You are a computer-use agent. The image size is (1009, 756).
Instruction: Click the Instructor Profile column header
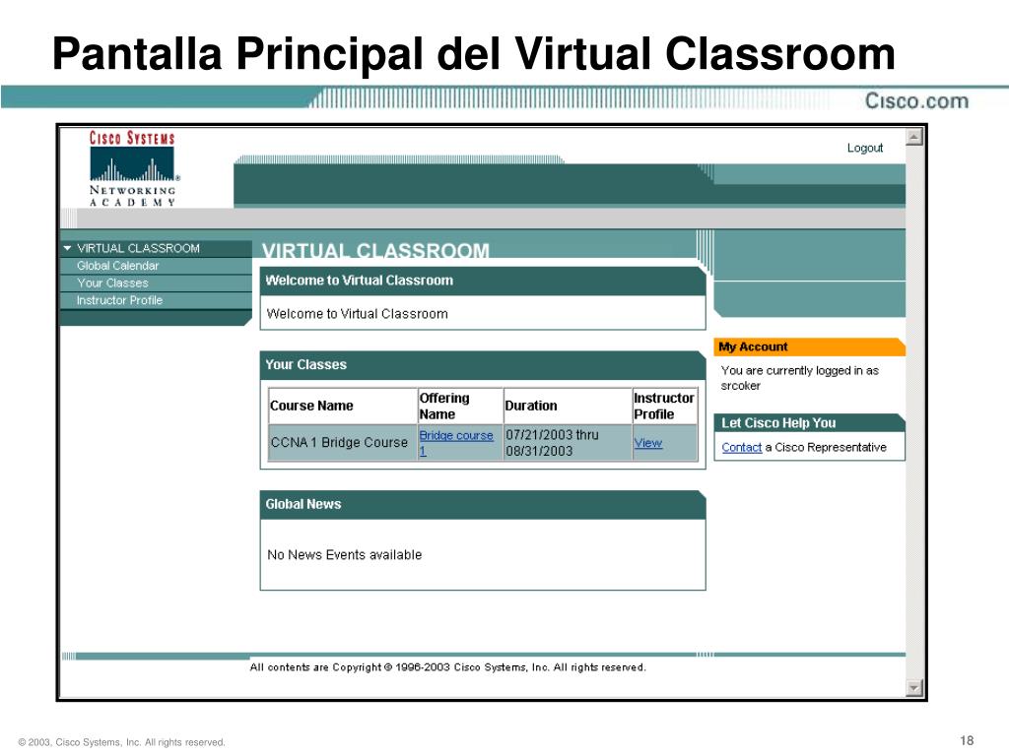click(665, 406)
